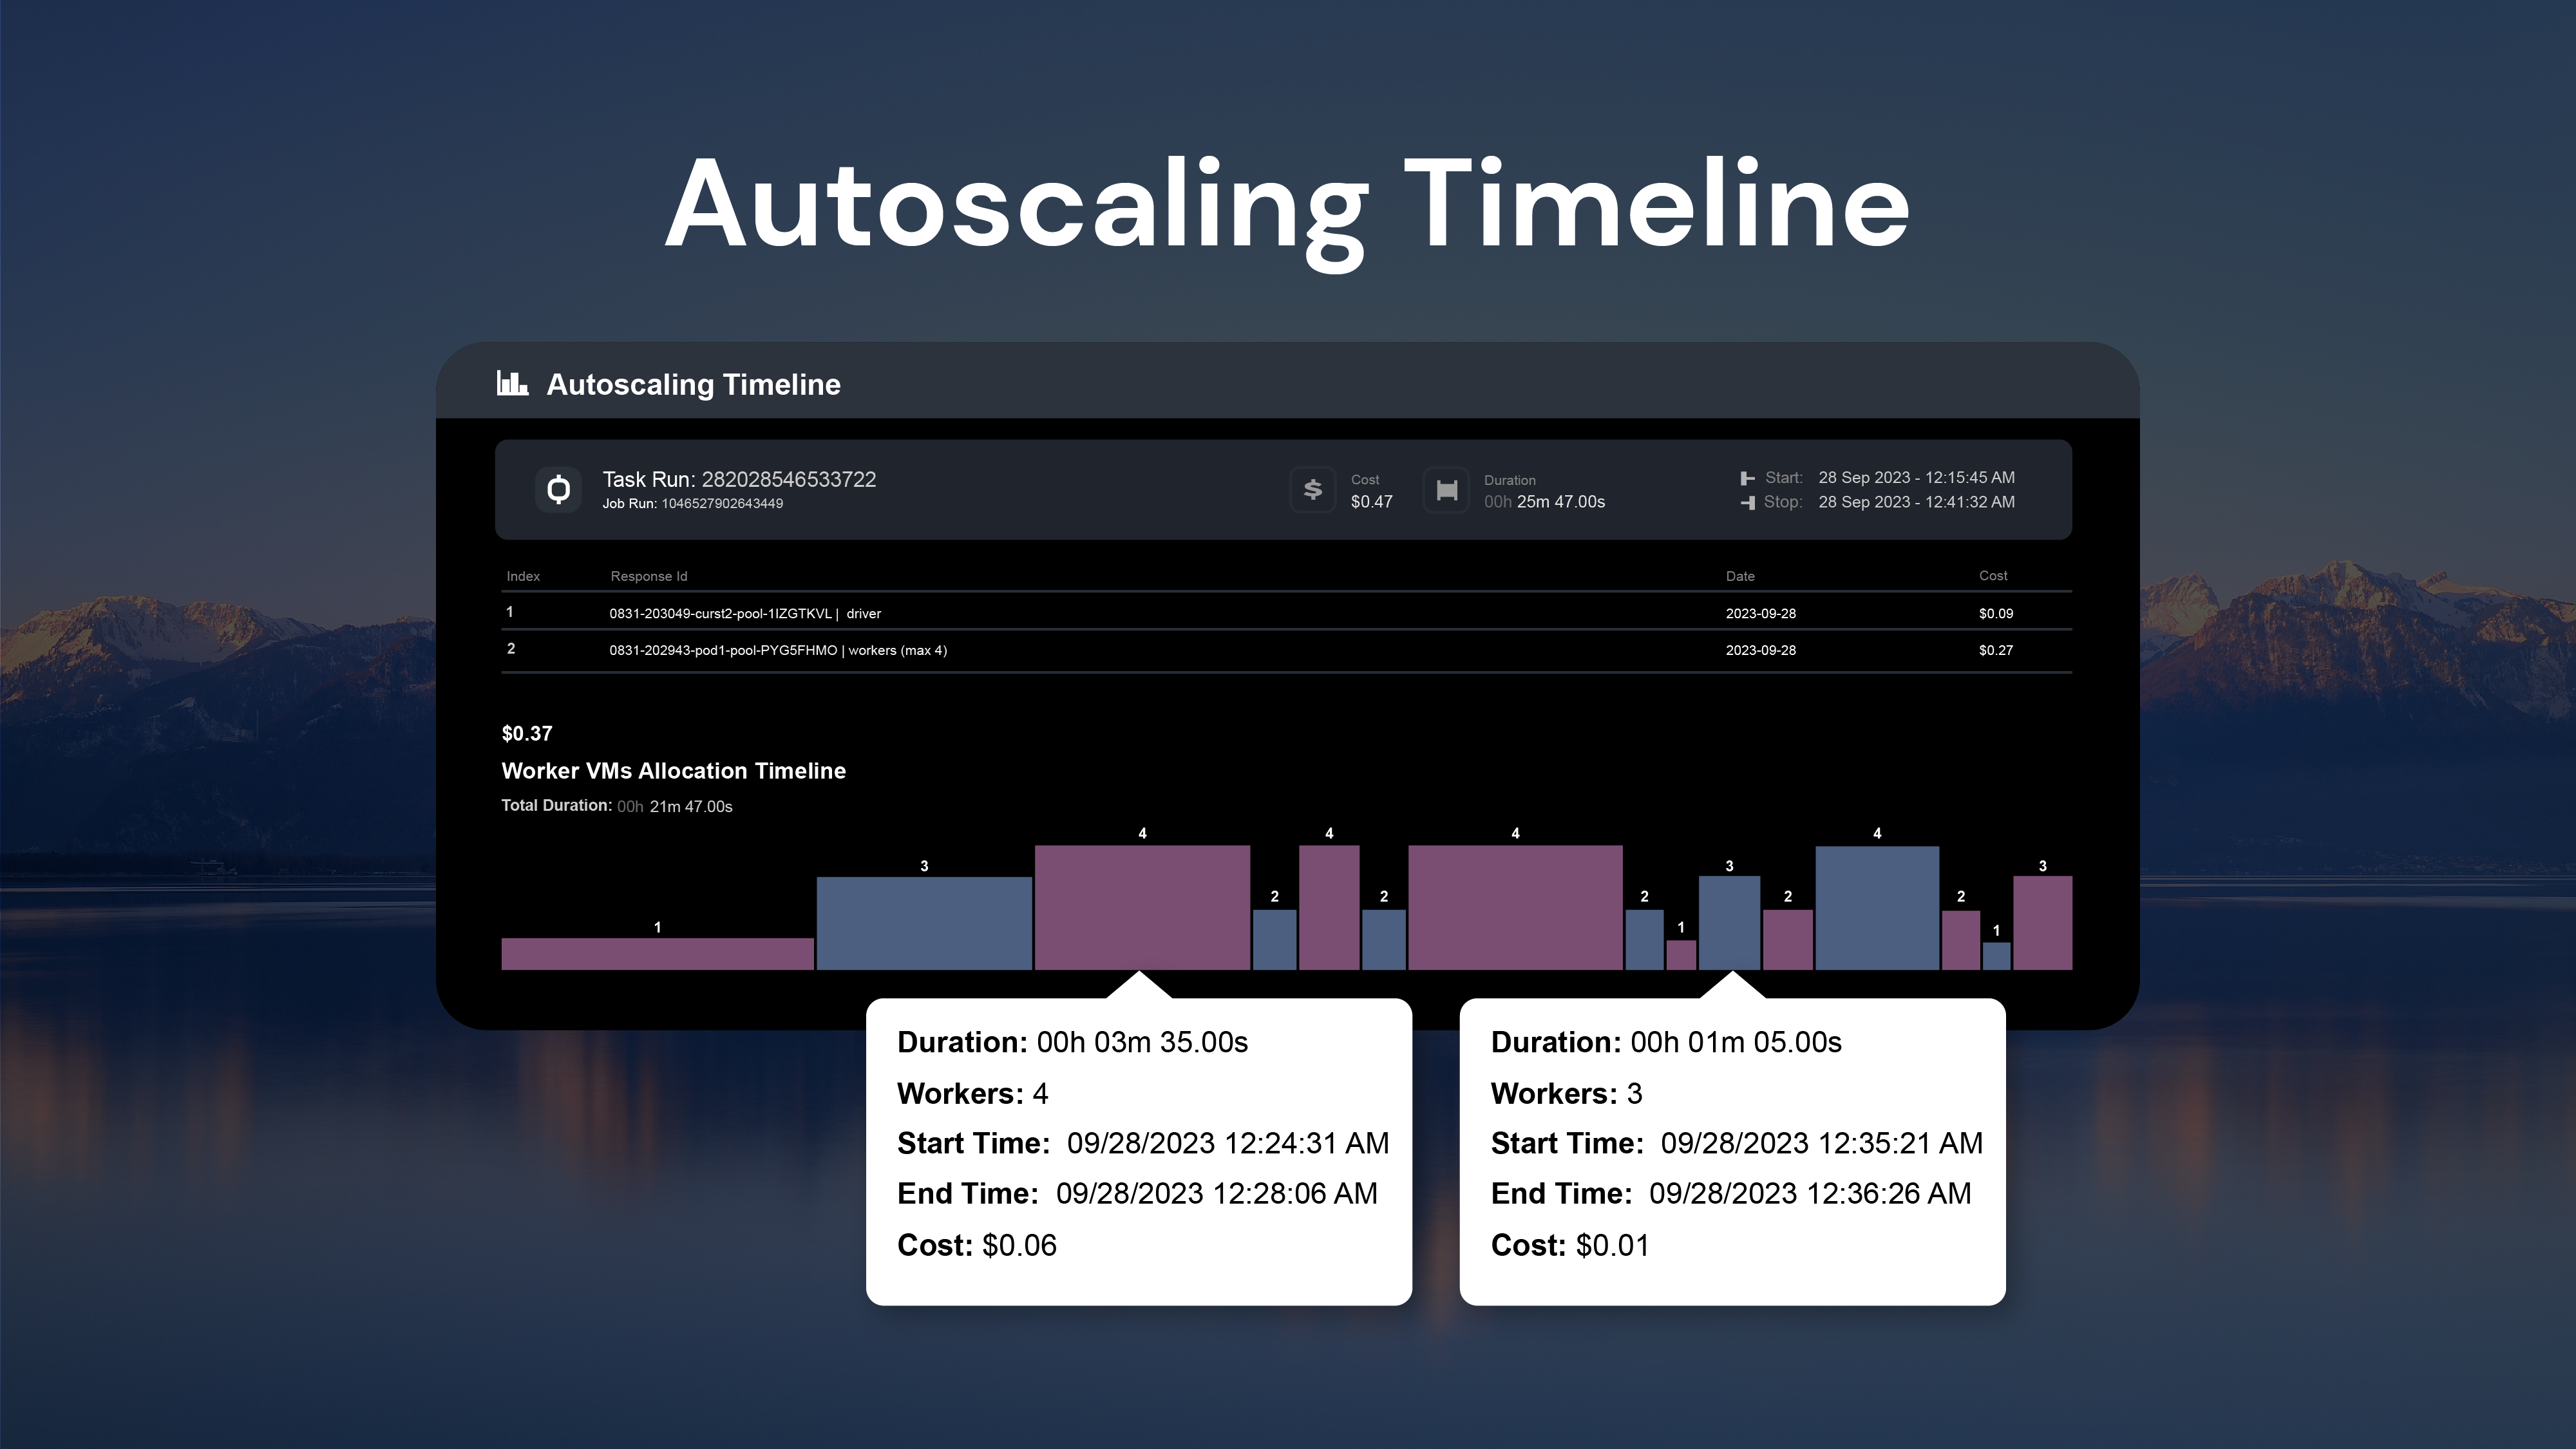Click the bar chart icon beside Autoscaling Timeline
Screen dimensions: 2576x1449
(512, 383)
